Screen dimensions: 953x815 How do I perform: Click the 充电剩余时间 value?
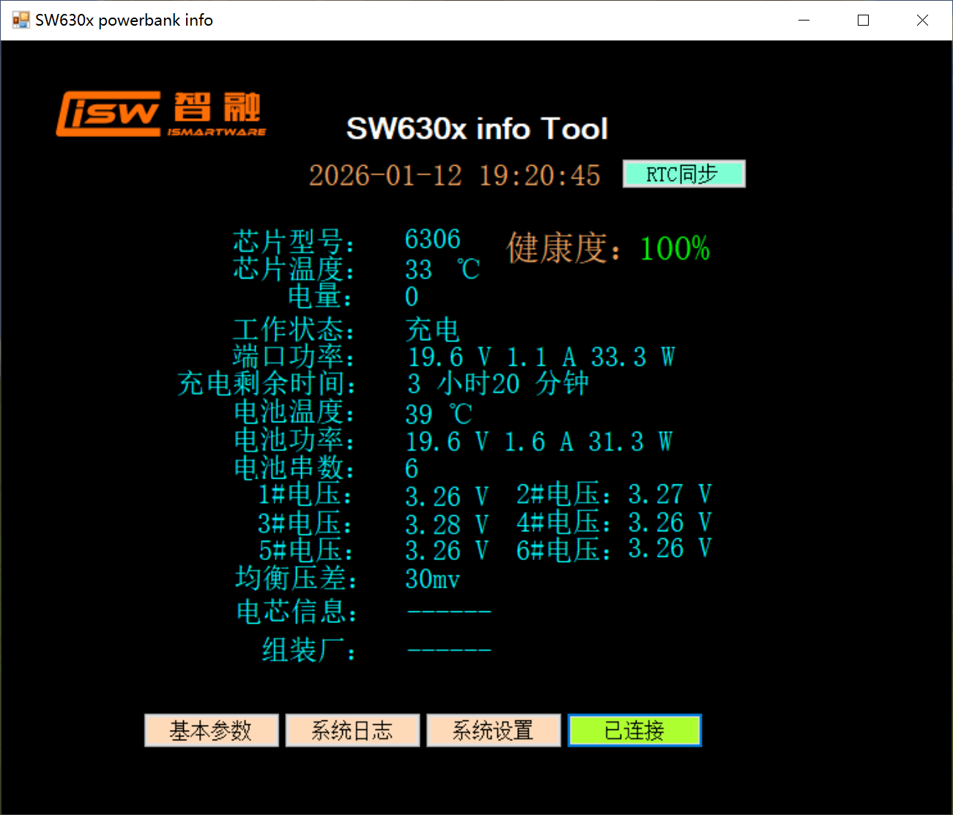498,383
